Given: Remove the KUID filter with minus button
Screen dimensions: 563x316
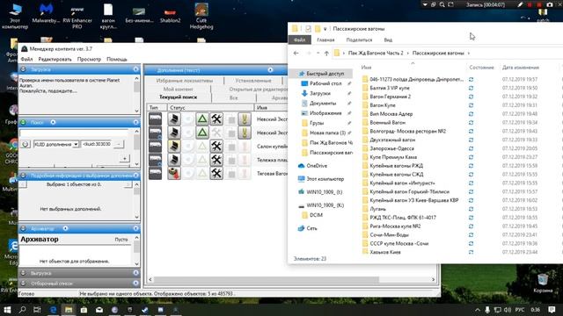Looking at the screenshot, I should coord(118,144).
